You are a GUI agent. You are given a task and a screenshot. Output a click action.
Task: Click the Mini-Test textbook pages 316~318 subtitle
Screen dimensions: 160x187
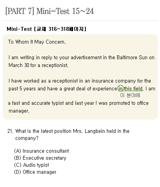pyautogui.click(x=46, y=29)
